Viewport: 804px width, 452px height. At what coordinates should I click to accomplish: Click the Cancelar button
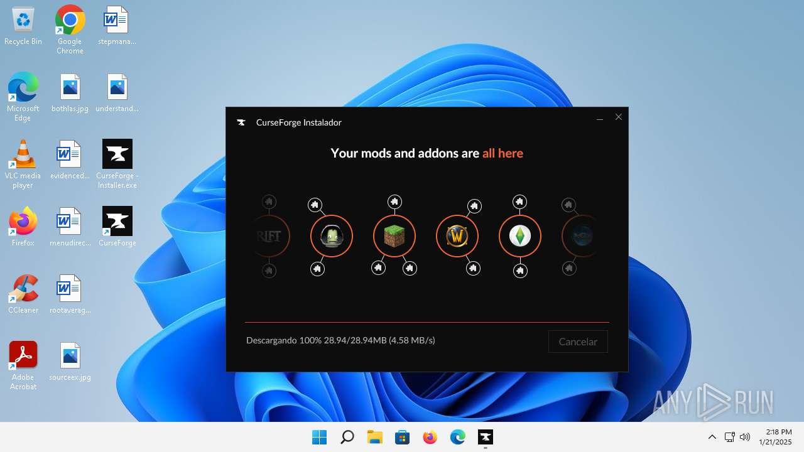[x=578, y=342]
